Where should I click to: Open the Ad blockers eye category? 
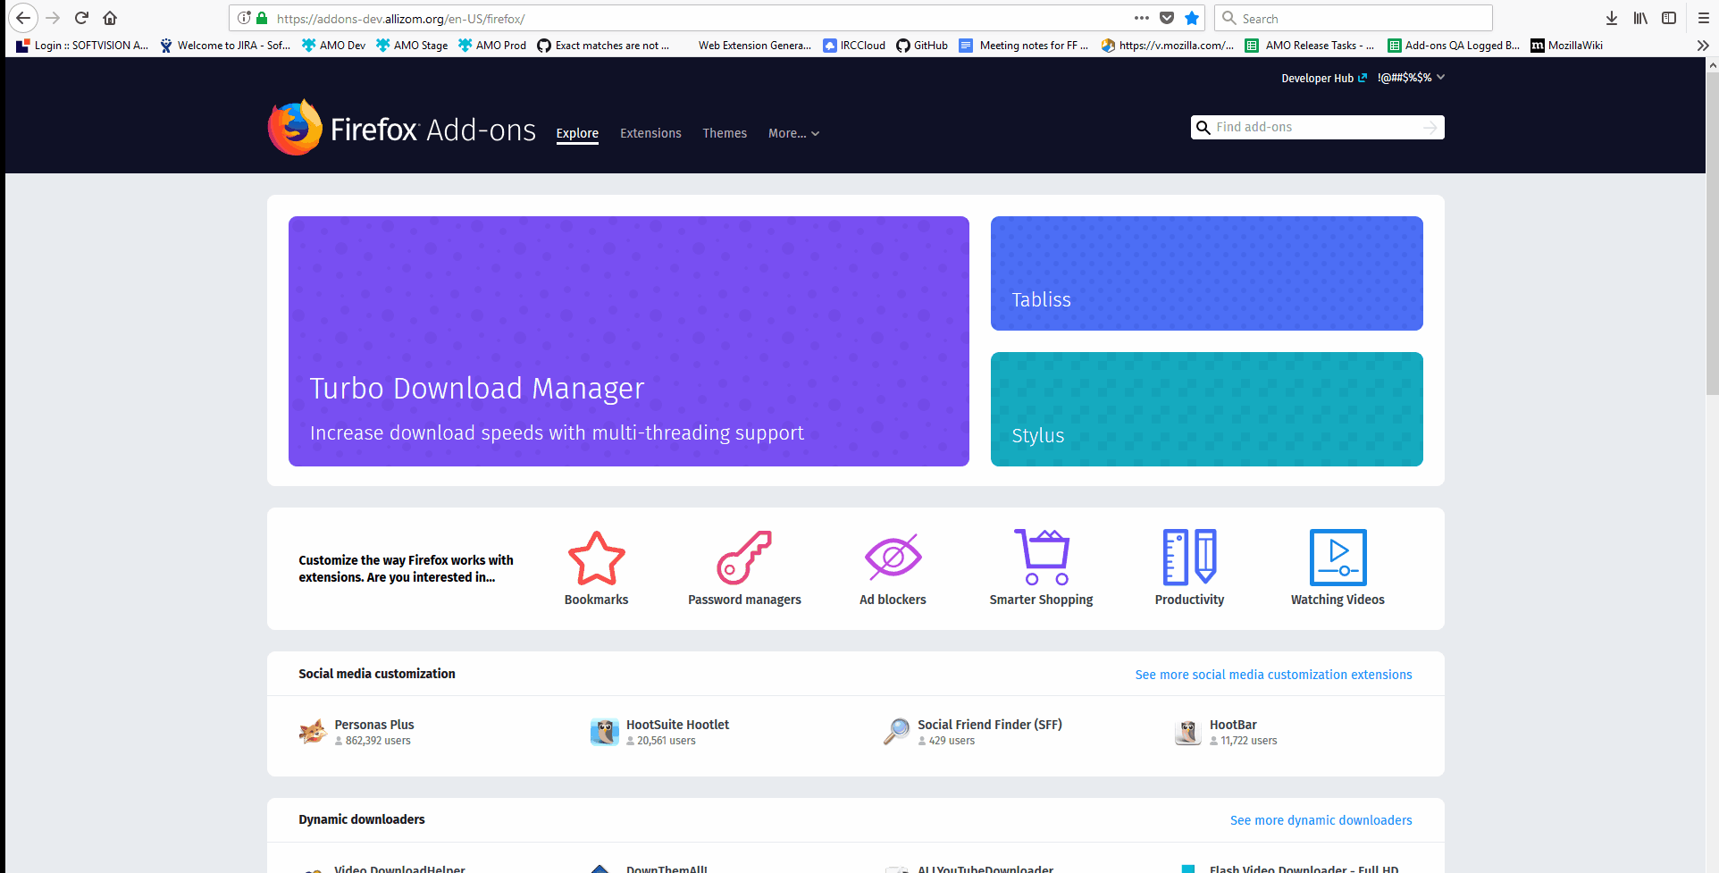pyautogui.click(x=893, y=558)
